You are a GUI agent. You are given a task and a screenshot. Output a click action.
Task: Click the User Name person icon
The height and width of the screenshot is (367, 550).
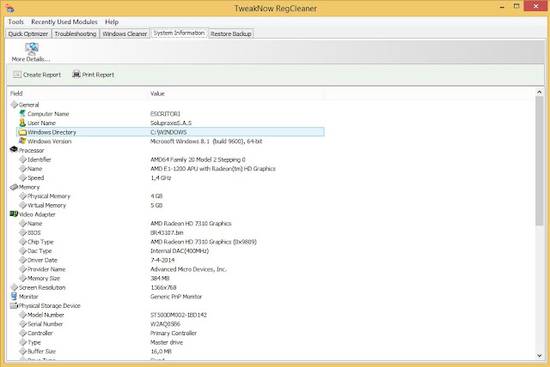click(22, 123)
